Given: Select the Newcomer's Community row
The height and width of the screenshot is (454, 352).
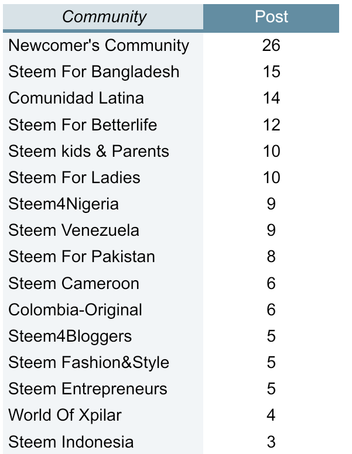Looking at the screenshot, I should 171,46.
